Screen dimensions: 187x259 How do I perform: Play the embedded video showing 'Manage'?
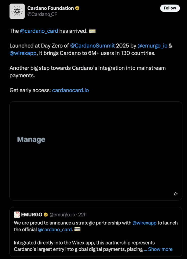(96, 151)
